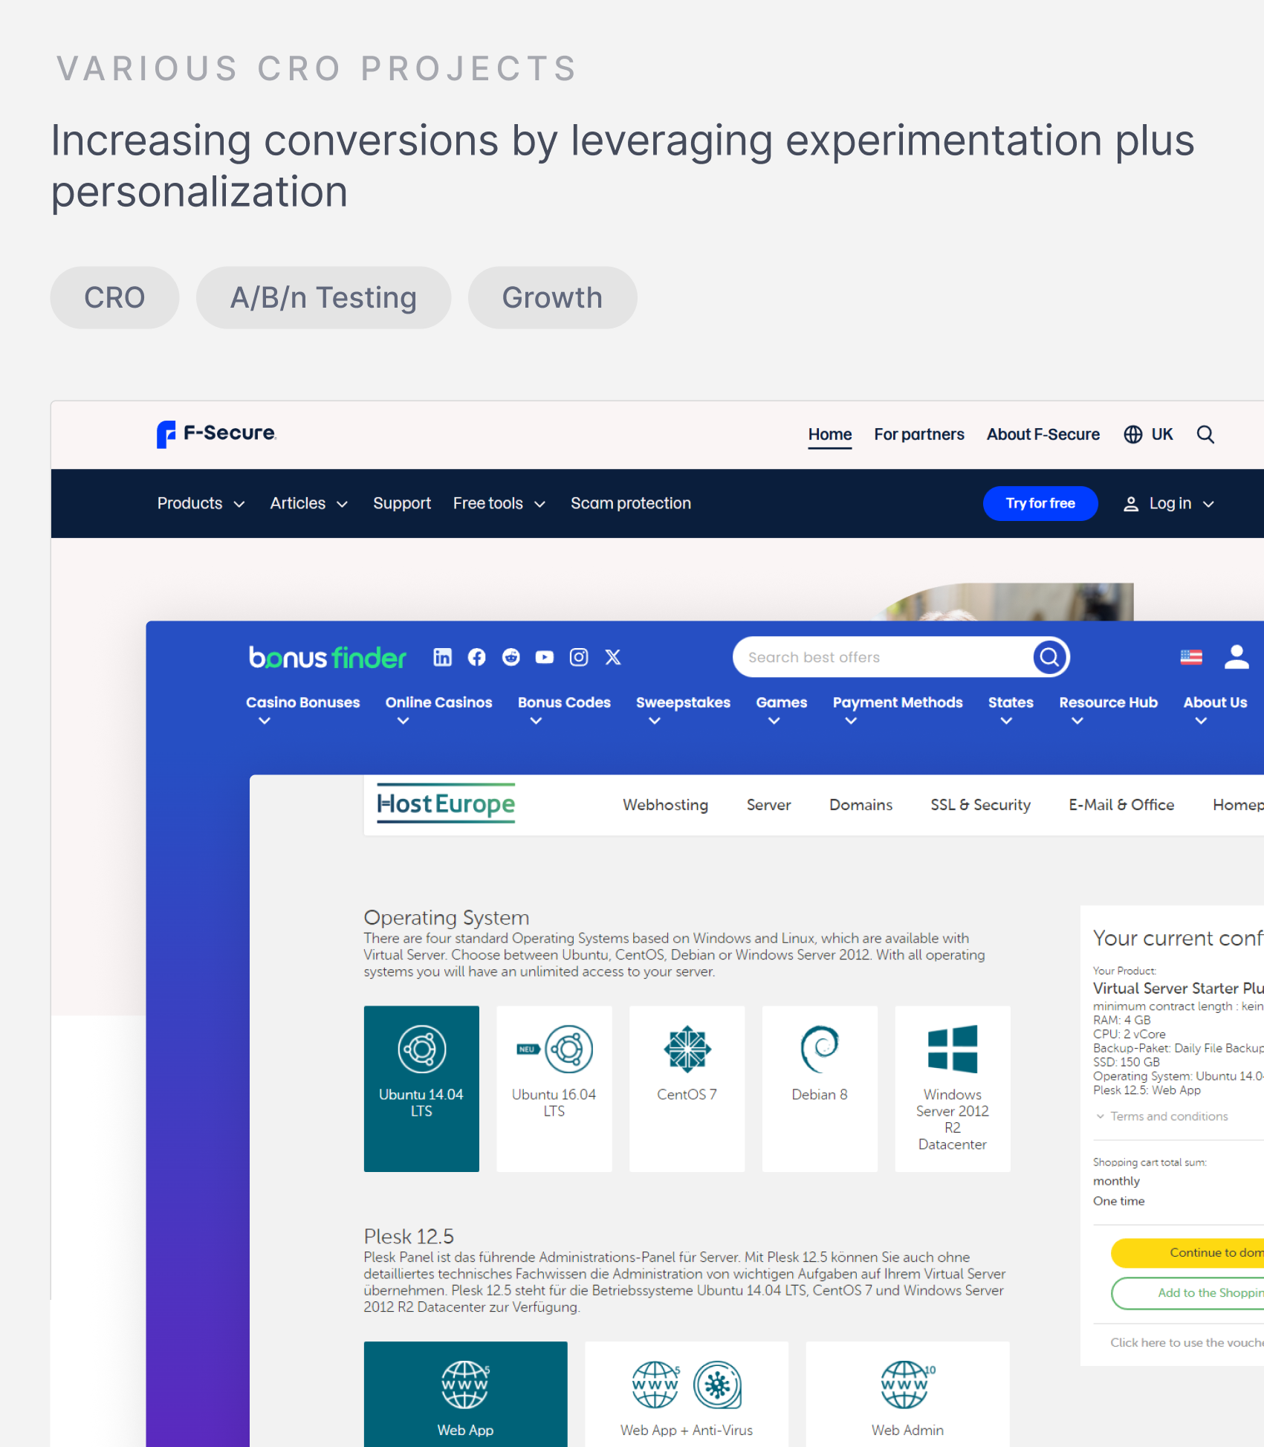Open For partners in F-Secure header

(x=919, y=435)
